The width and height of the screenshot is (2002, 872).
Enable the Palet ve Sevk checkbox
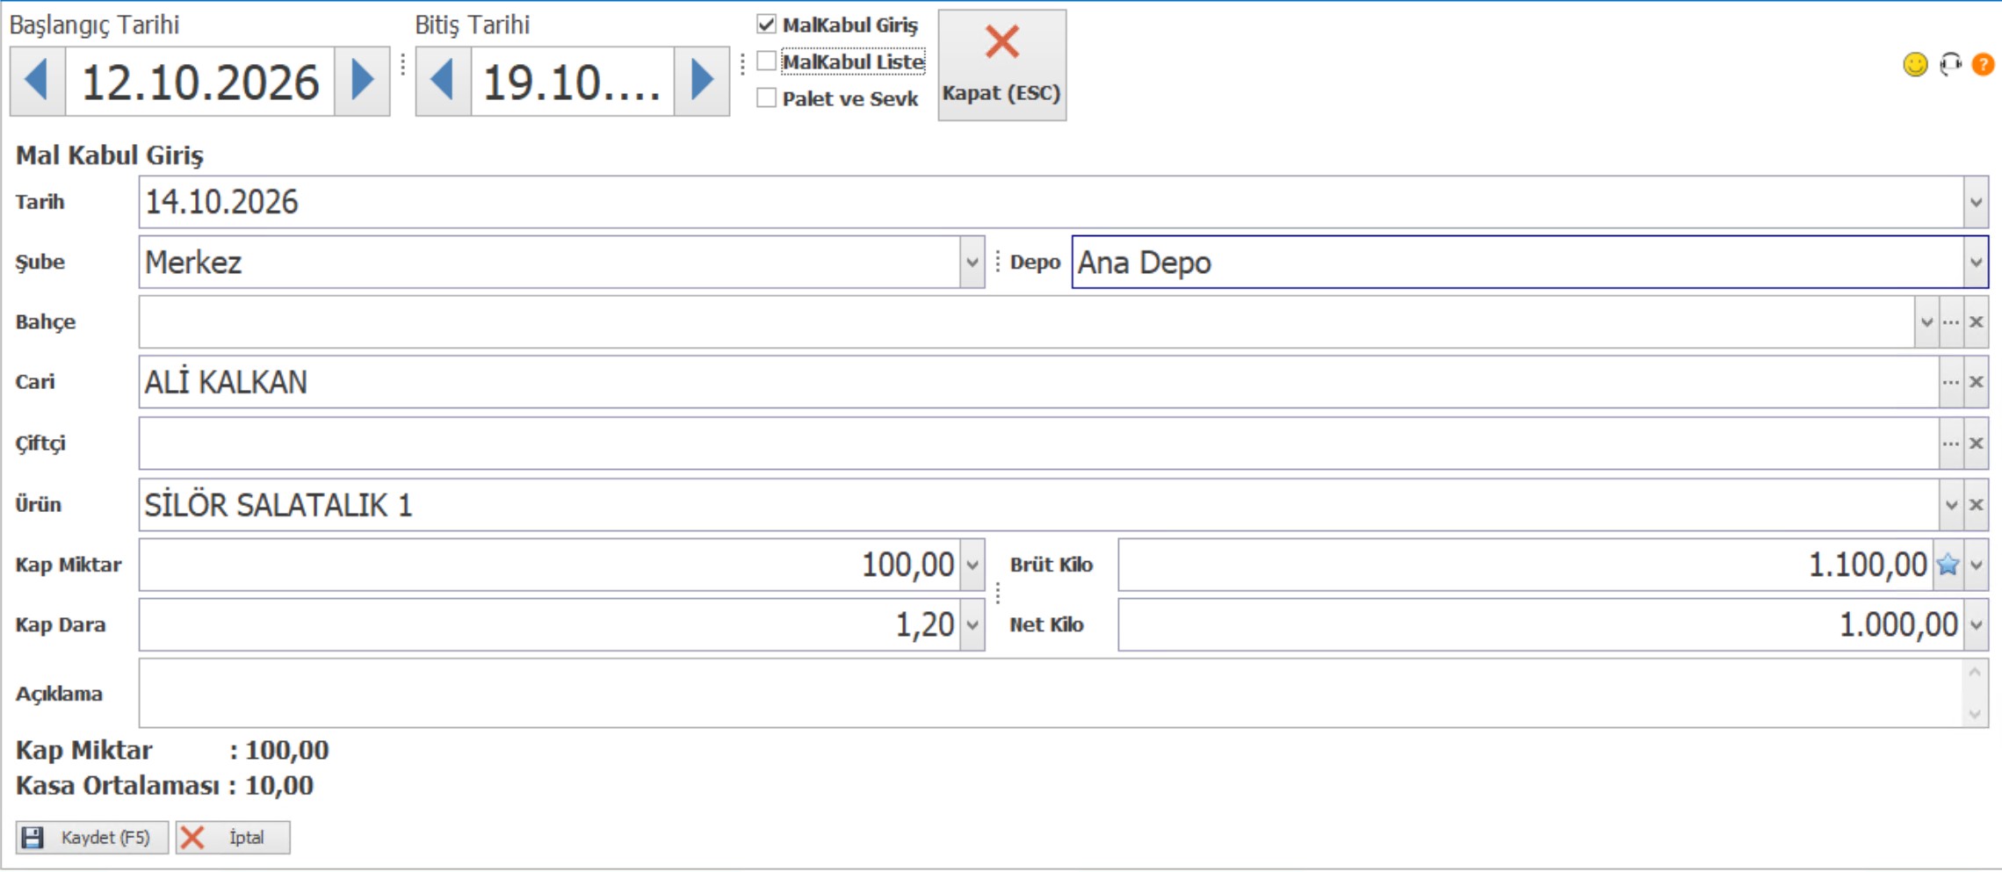(766, 98)
